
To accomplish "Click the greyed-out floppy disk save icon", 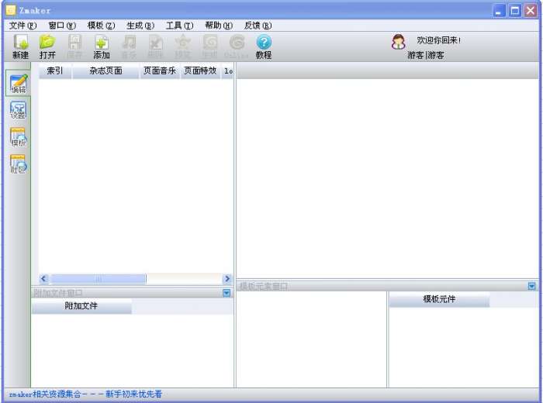I will click(x=74, y=42).
